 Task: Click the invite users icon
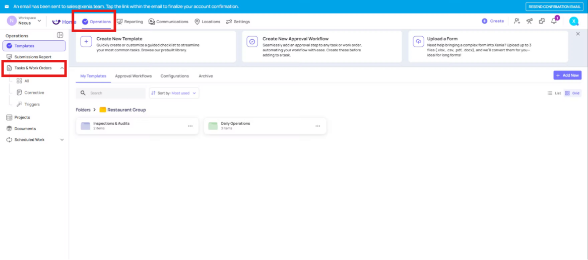(x=516, y=21)
